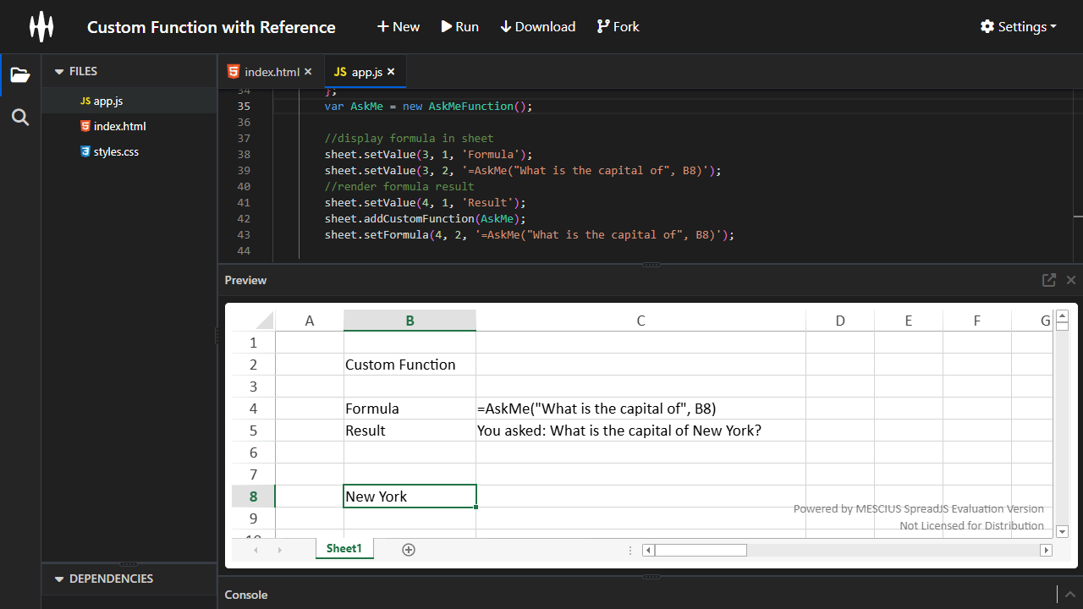Select the Sheet1 tab in preview

(344, 548)
